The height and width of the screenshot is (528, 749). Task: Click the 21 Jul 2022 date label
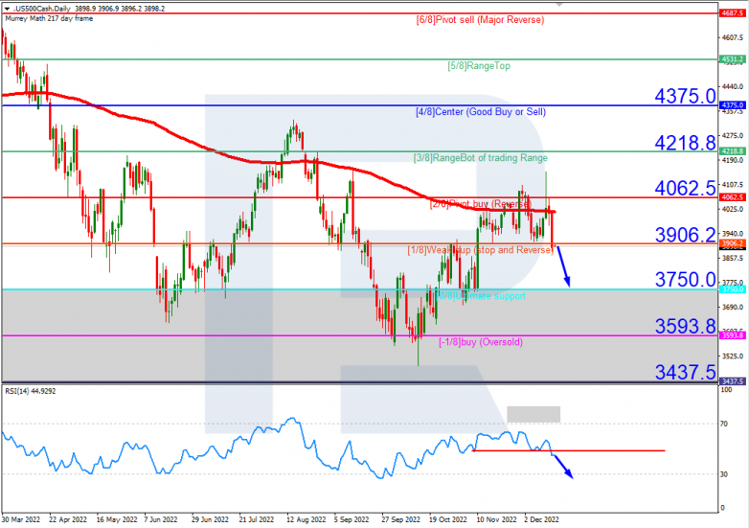click(x=257, y=519)
